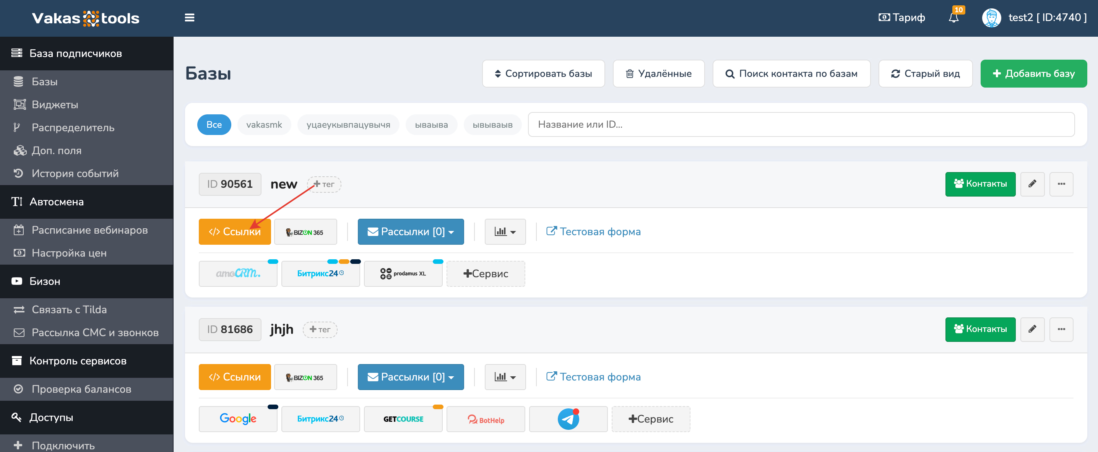Click the hamburger menu icon in header
Screen dimensions: 1098x452
[x=189, y=18]
